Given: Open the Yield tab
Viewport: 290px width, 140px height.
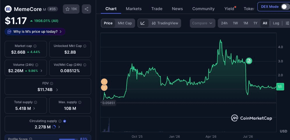Looking at the screenshot, I should 229,9.
